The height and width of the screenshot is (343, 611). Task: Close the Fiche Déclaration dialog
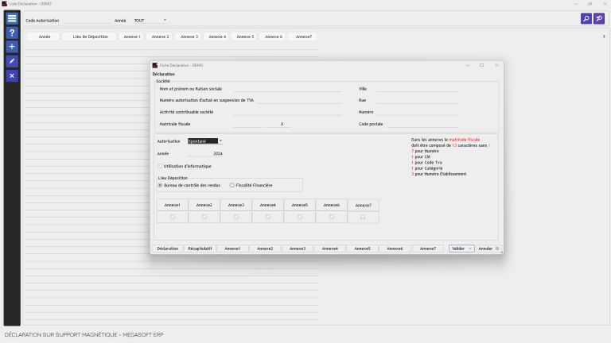click(x=496, y=65)
